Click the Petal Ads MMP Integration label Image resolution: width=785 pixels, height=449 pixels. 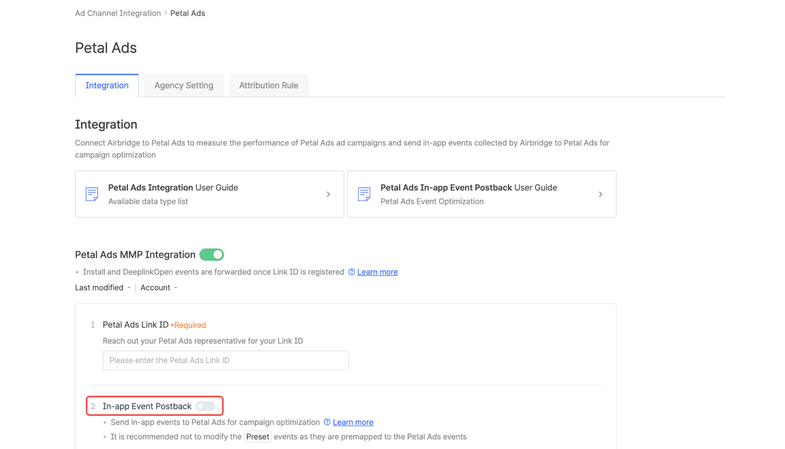[x=135, y=255]
